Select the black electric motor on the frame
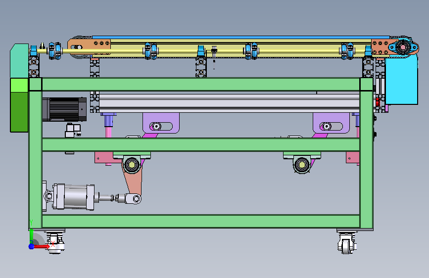The height and width of the screenshot is (278, 429). click(x=64, y=109)
